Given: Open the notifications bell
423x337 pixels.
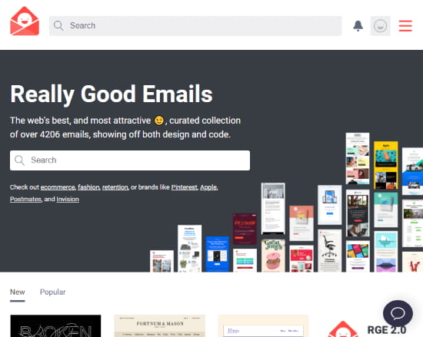Looking at the screenshot, I should [x=358, y=26].
